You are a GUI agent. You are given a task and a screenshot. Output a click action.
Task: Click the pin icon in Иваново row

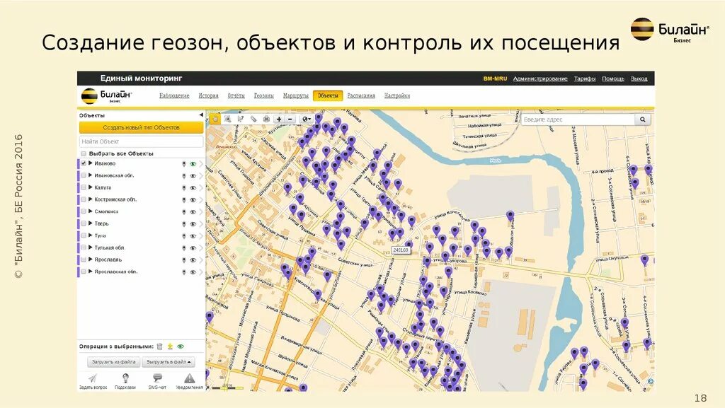[184, 164]
